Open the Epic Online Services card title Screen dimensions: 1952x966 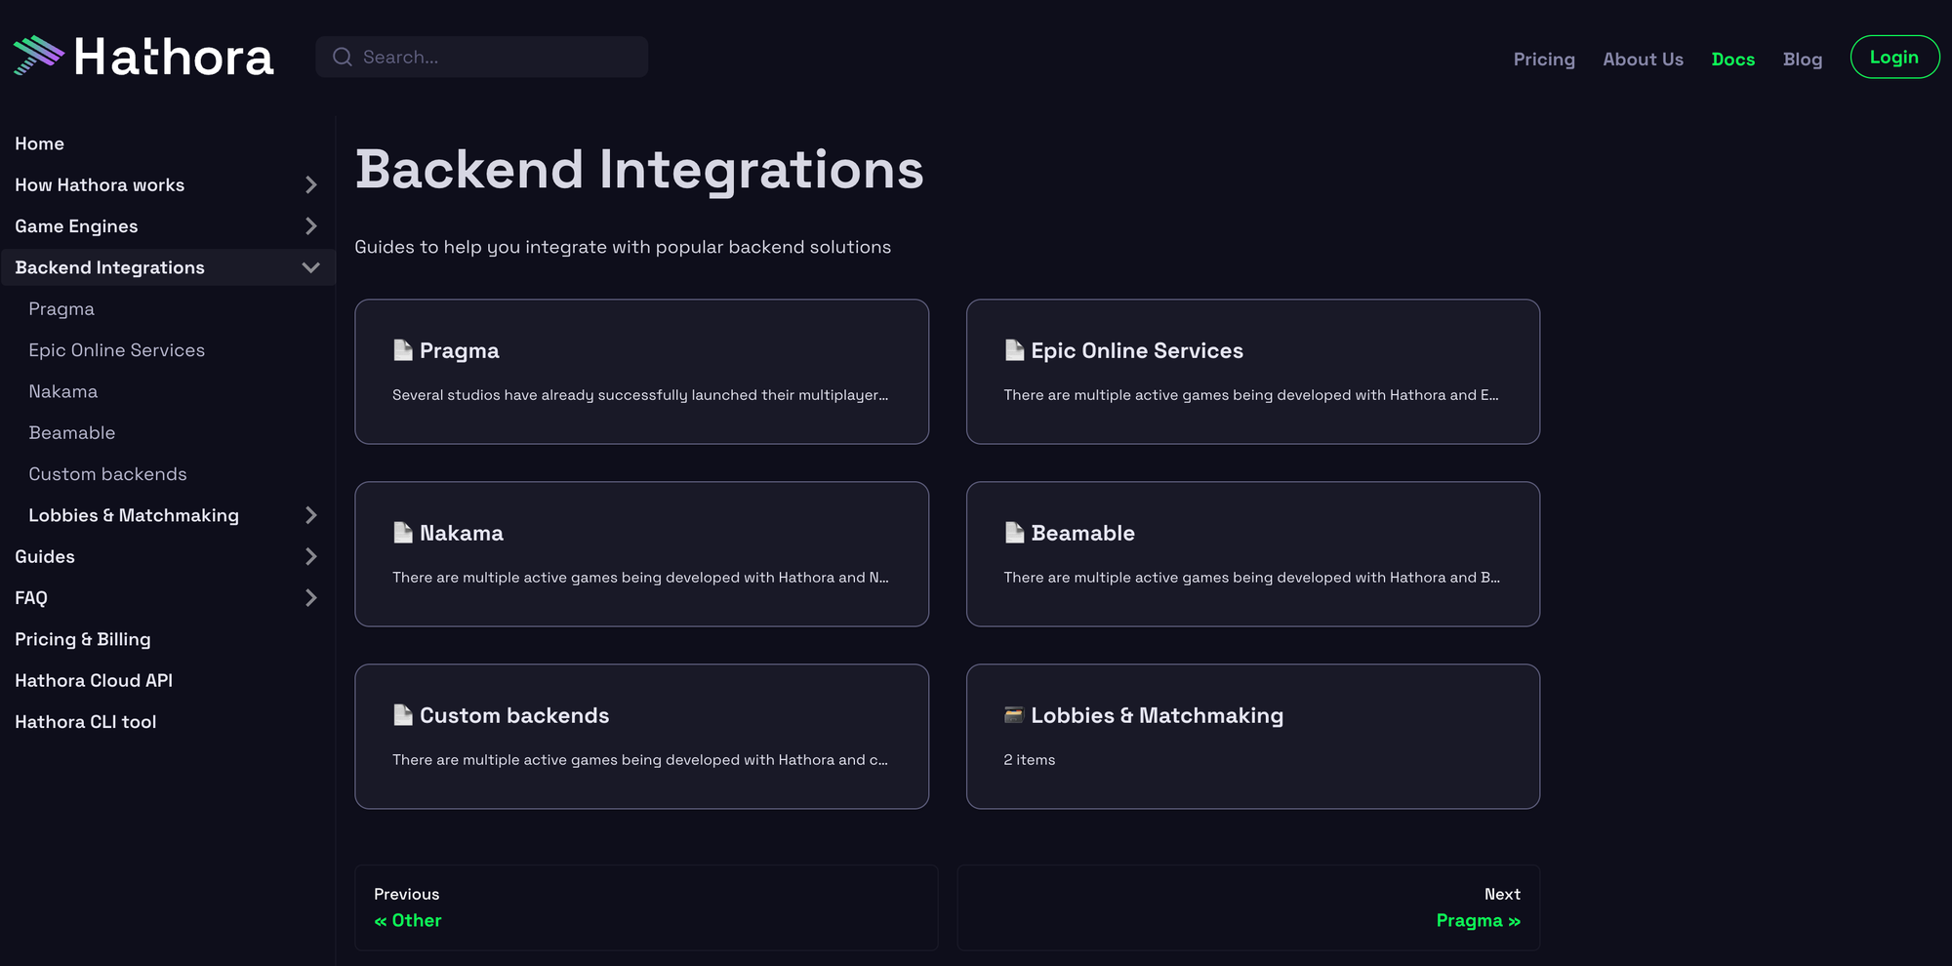1137,351
